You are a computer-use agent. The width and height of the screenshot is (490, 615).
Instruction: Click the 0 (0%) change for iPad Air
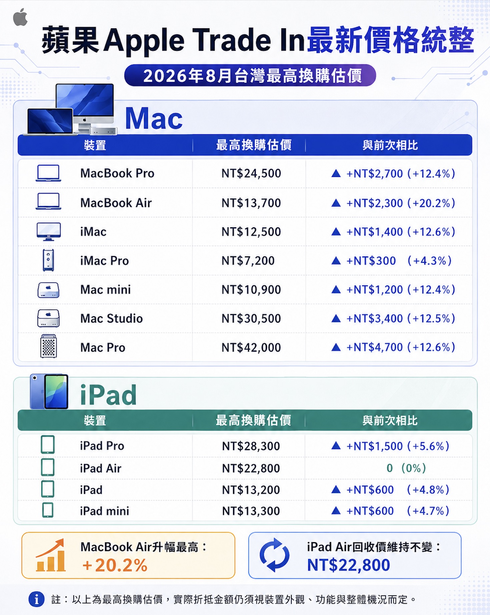point(406,468)
